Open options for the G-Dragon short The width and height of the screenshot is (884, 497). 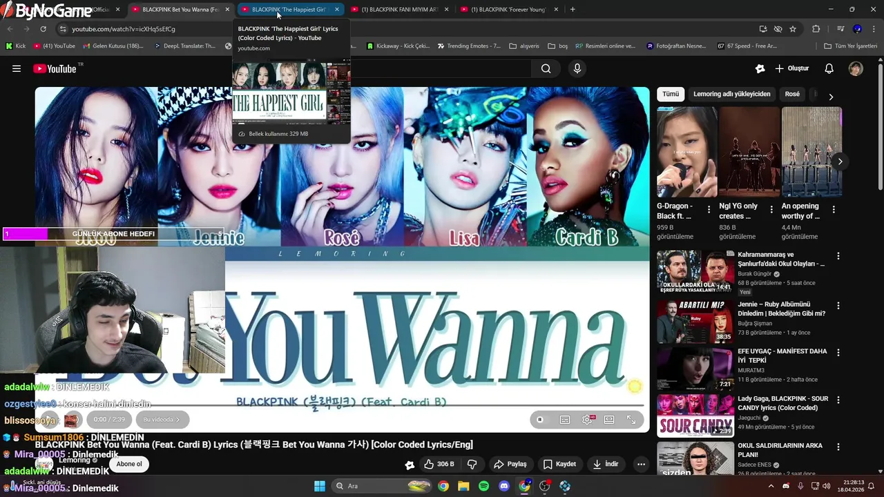pyautogui.click(x=709, y=209)
